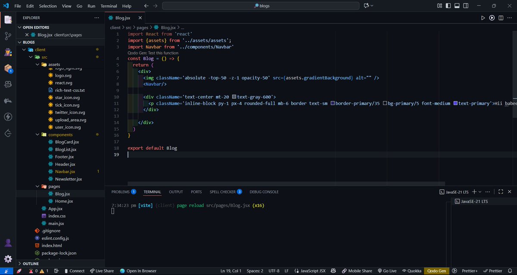517x275 pixels.
Task: Click the Copilot status icon in status bar
Action: pyautogui.click(x=333, y=271)
